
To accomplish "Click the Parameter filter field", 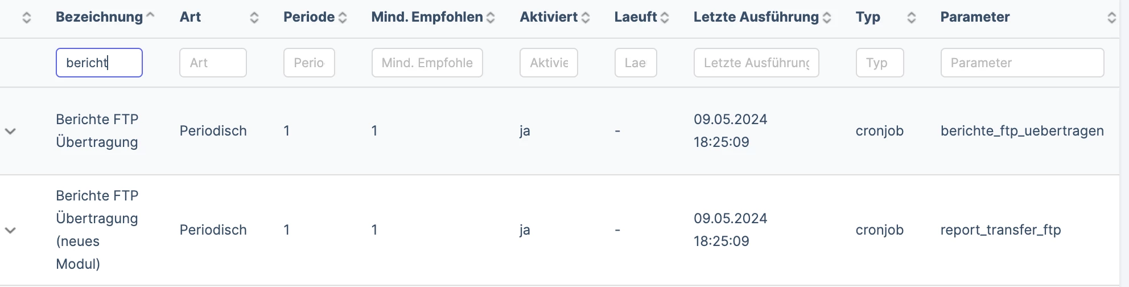I will click(1023, 63).
